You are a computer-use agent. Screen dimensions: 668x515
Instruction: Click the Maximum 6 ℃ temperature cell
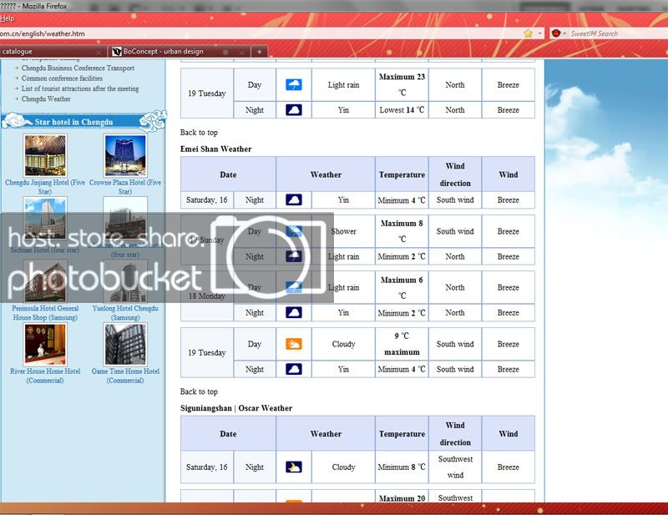point(402,287)
